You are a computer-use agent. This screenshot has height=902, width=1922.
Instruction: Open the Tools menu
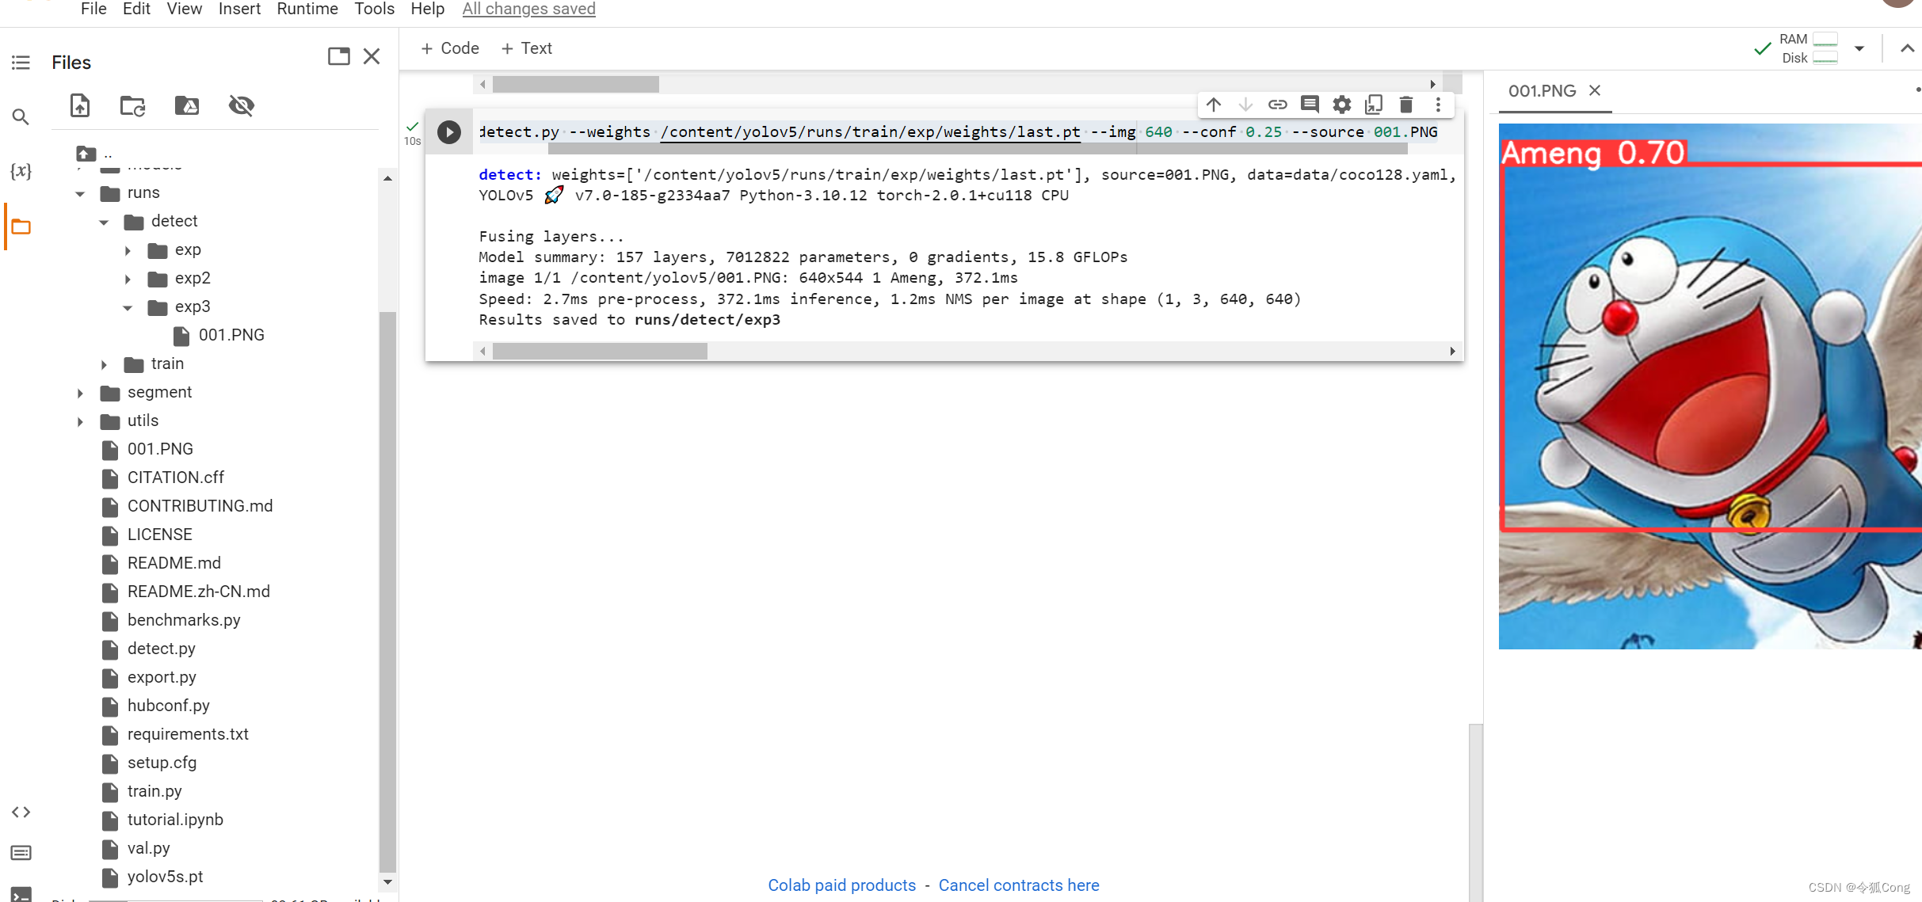[x=374, y=9]
